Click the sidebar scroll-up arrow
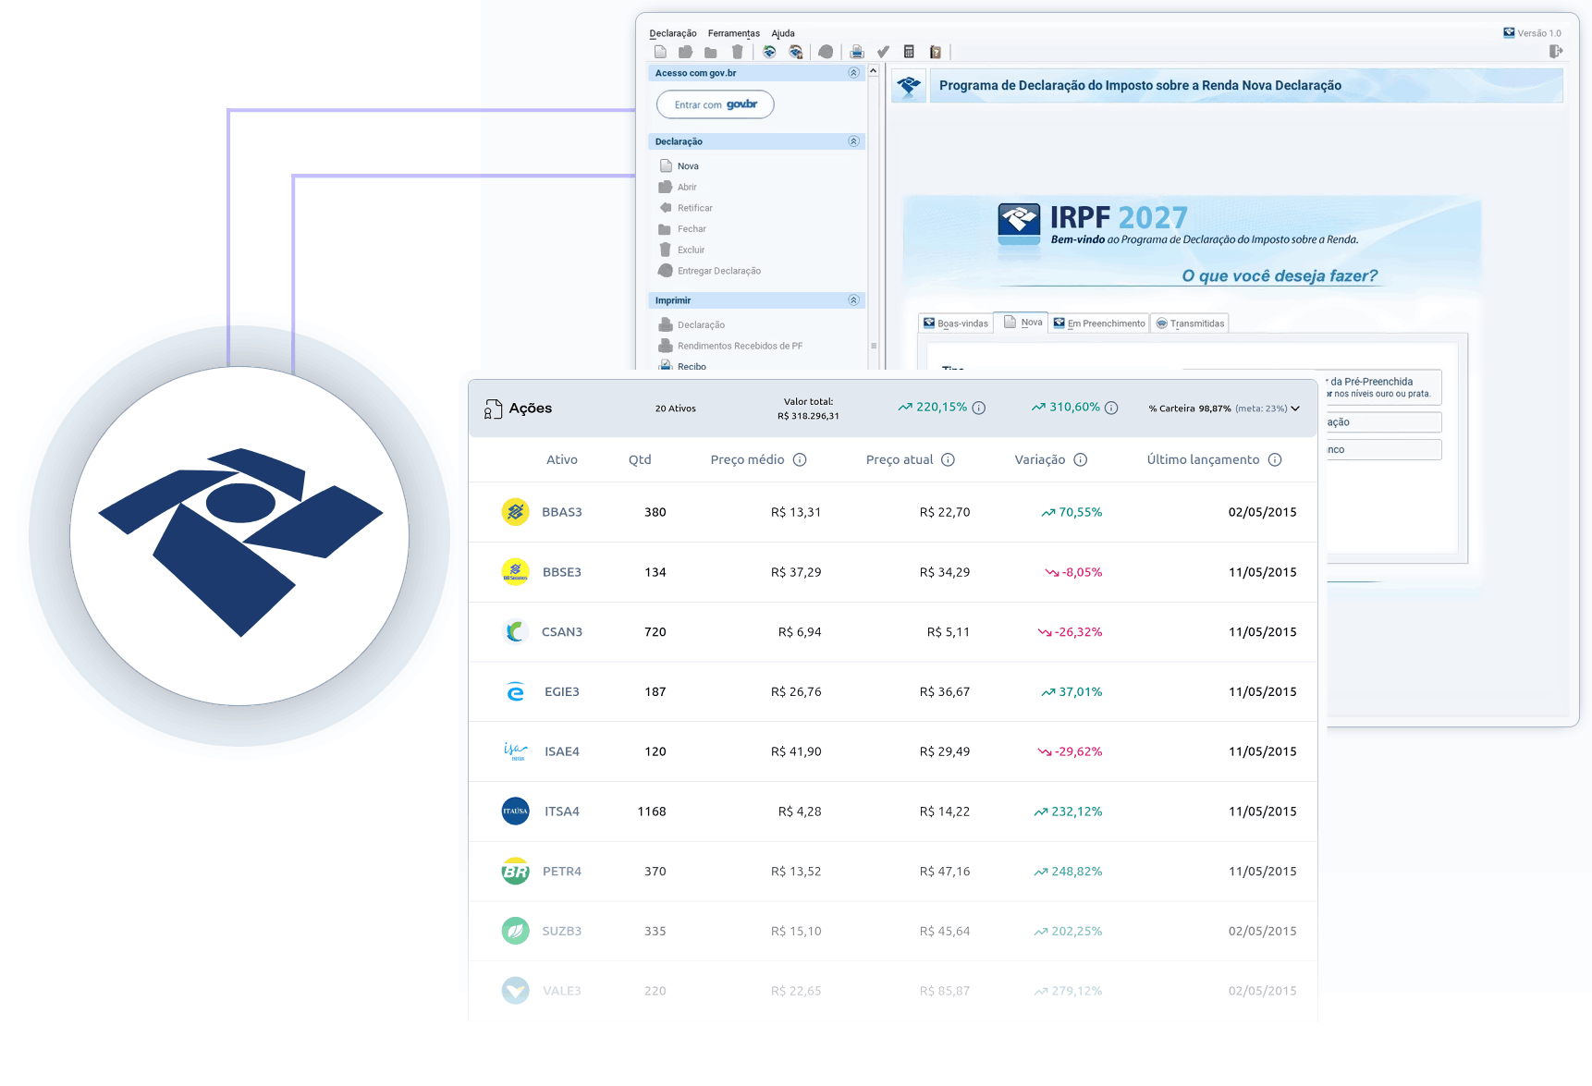This screenshot has height=1086, width=1592. [873, 71]
